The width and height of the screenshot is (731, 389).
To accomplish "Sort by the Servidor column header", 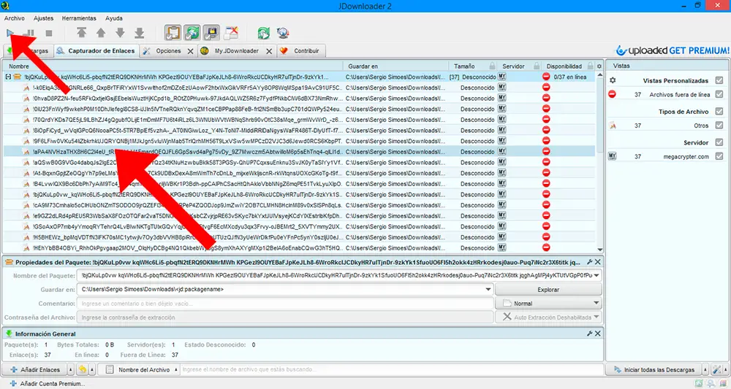I will pyautogui.click(x=519, y=66).
